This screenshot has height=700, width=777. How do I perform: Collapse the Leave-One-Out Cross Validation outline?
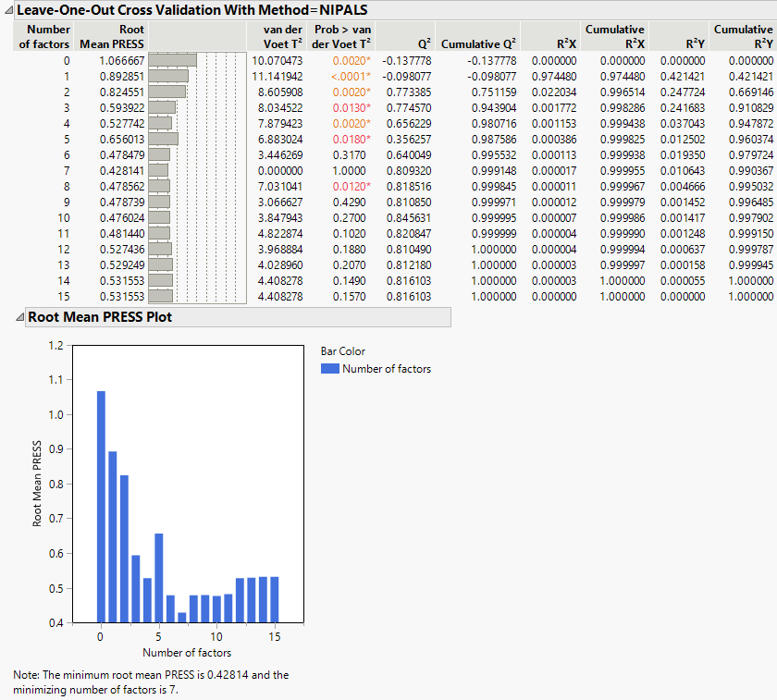point(8,11)
